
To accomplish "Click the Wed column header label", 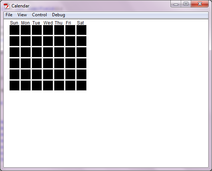I will pos(48,23).
